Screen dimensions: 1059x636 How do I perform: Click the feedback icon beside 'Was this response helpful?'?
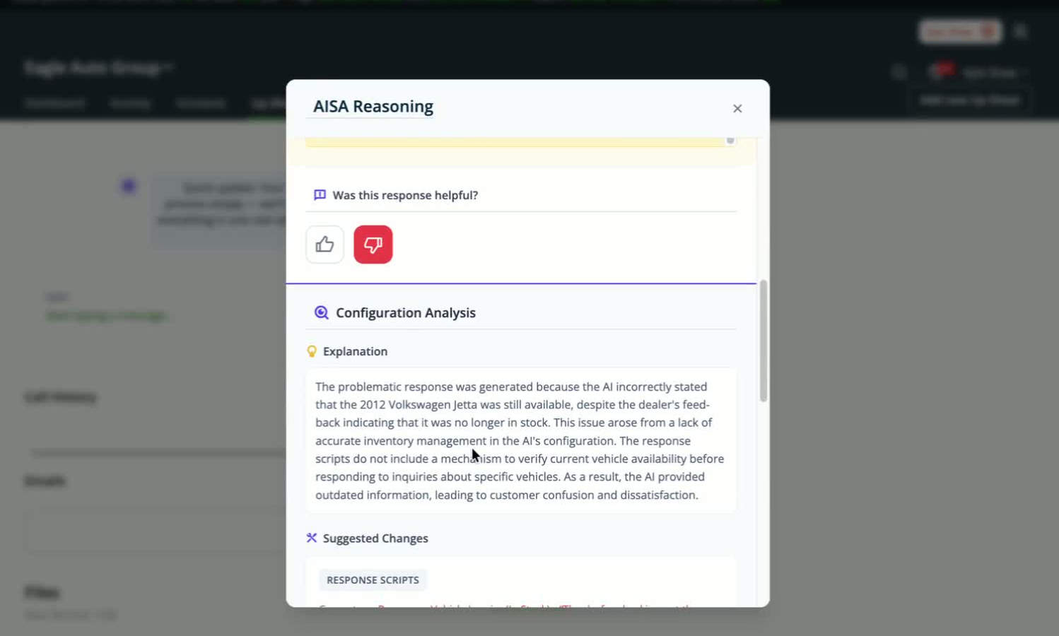pos(320,195)
